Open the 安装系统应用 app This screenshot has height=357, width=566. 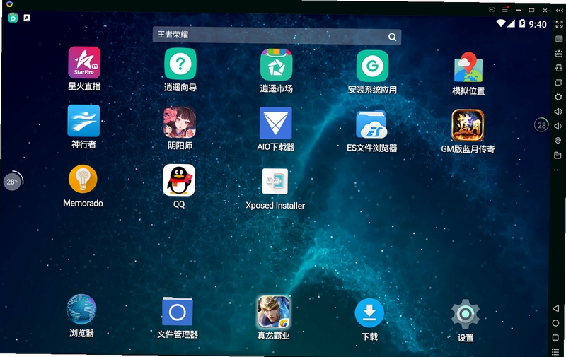[372, 66]
